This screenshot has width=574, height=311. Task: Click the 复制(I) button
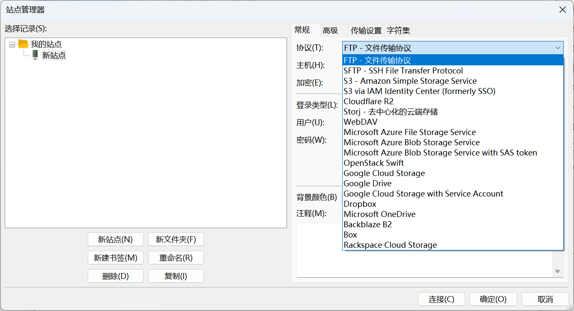click(176, 276)
